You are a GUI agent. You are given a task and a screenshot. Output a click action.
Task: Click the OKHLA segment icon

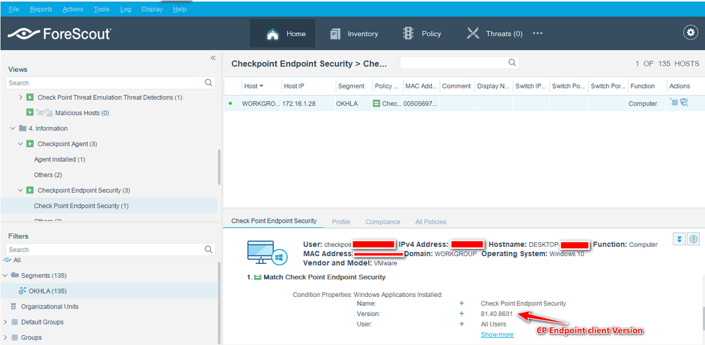pyautogui.click(x=22, y=291)
